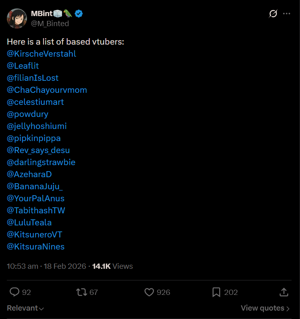Click the 14.1K Views count
300x319 pixels.
point(112,266)
